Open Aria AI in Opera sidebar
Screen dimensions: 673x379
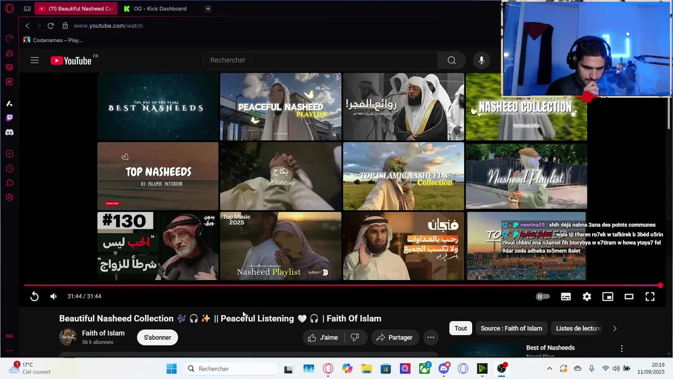pos(9,103)
